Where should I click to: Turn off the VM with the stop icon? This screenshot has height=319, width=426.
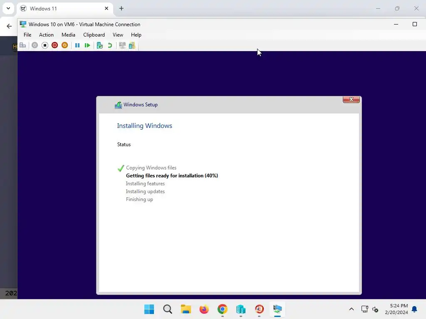point(45,45)
